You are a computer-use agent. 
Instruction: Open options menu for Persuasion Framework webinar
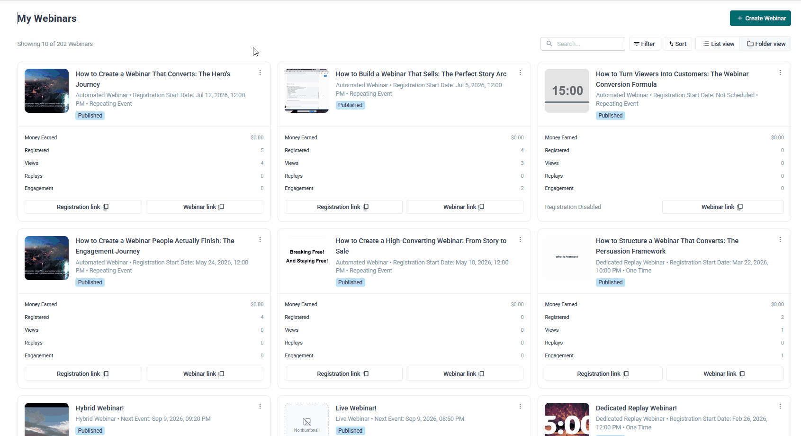click(x=780, y=239)
